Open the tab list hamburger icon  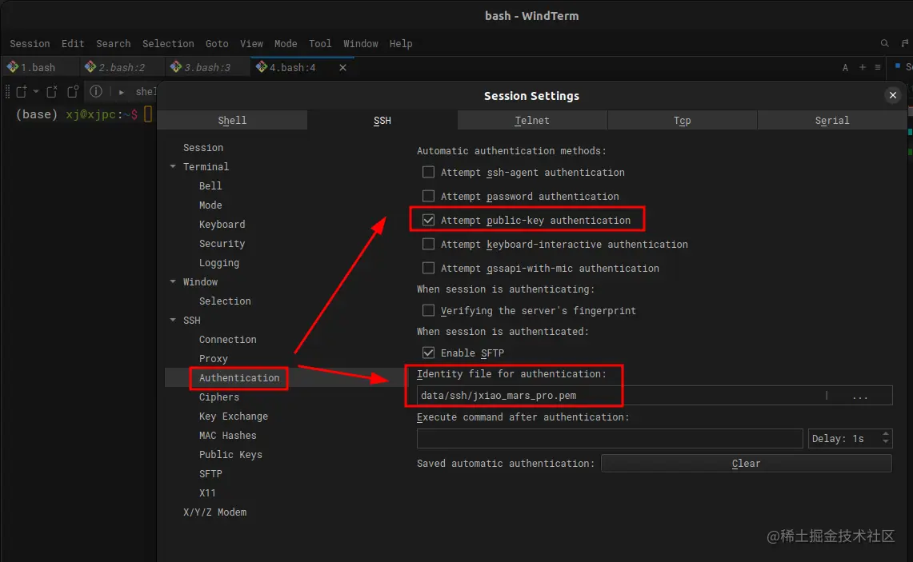[x=878, y=67]
